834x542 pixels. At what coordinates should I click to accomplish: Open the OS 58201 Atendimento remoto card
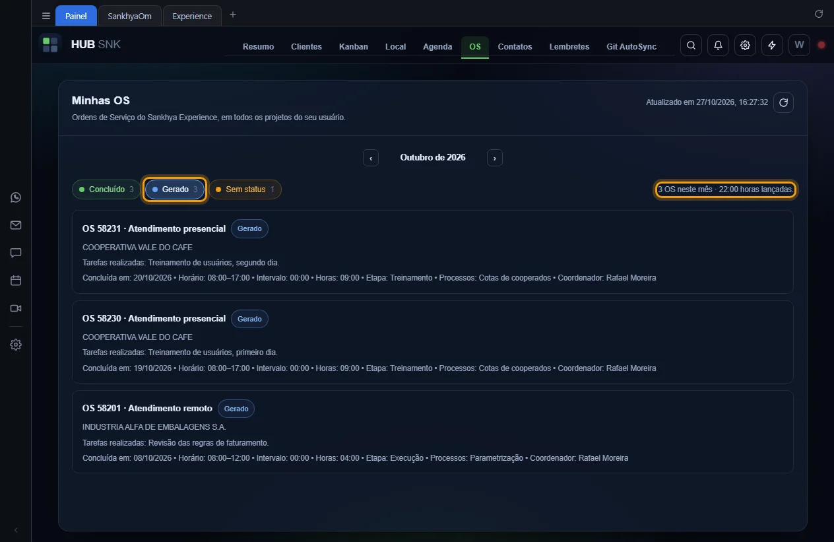point(432,431)
